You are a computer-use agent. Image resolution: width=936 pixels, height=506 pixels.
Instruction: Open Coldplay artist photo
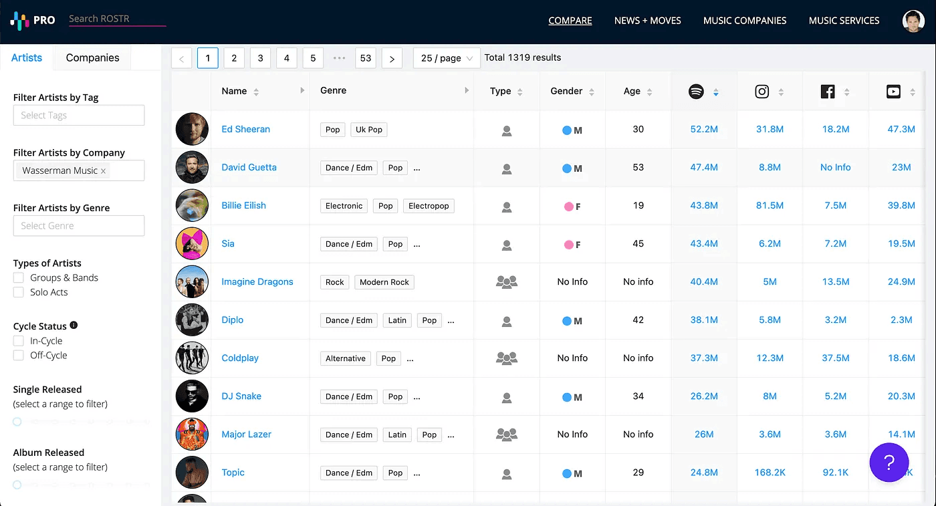[192, 358]
